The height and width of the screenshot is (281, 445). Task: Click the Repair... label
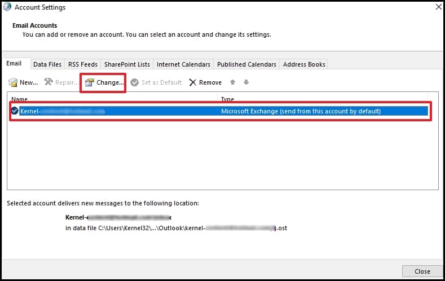[x=67, y=82]
